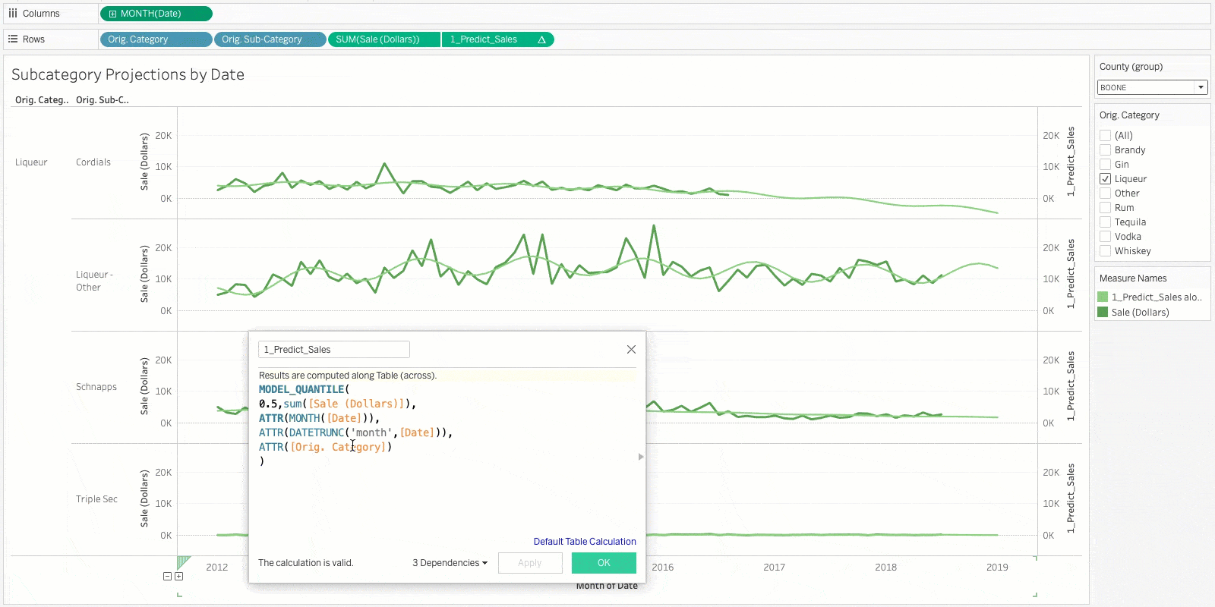Click the Columns shelf icon
The width and height of the screenshot is (1215, 607).
[x=13, y=14]
